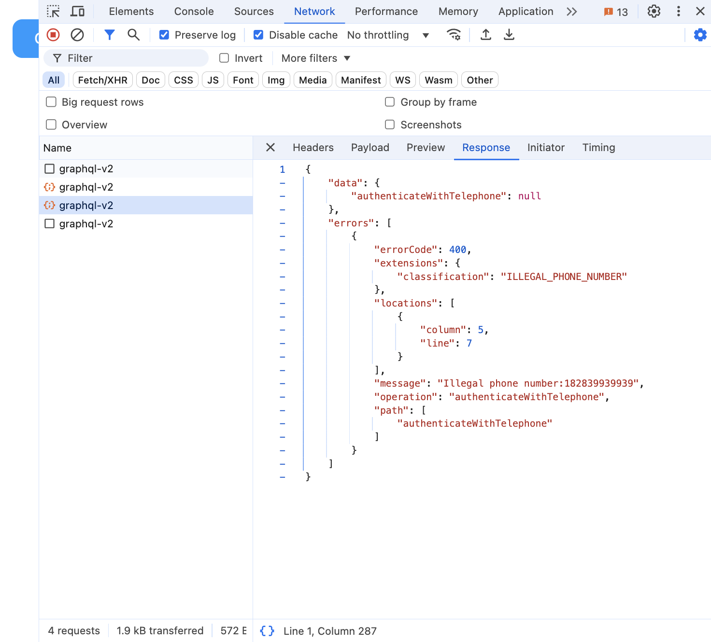The height and width of the screenshot is (642, 711).
Task: Switch to the Console tab
Action: pos(194,12)
